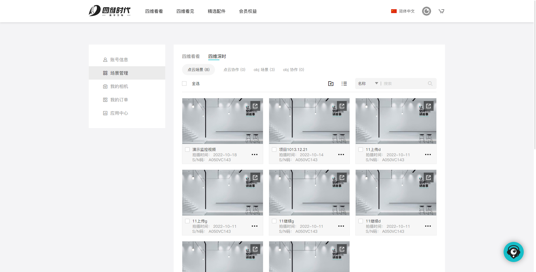Image resolution: width=536 pixels, height=272 pixels.
Task: Select the 11上传g scene checkbox
Action: point(187,221)
